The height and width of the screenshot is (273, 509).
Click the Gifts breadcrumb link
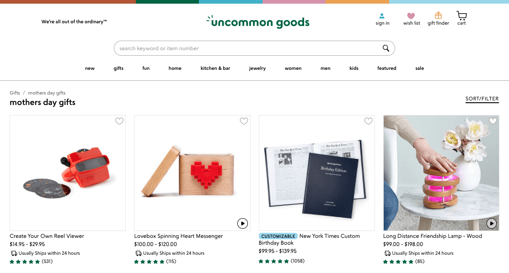(15, 93)
